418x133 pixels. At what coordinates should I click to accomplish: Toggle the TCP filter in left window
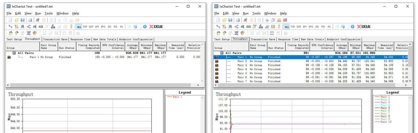pyautogui.click(x=85, y=27)
